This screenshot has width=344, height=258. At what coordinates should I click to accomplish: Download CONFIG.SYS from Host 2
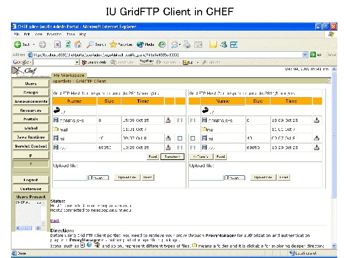(317, 120)
